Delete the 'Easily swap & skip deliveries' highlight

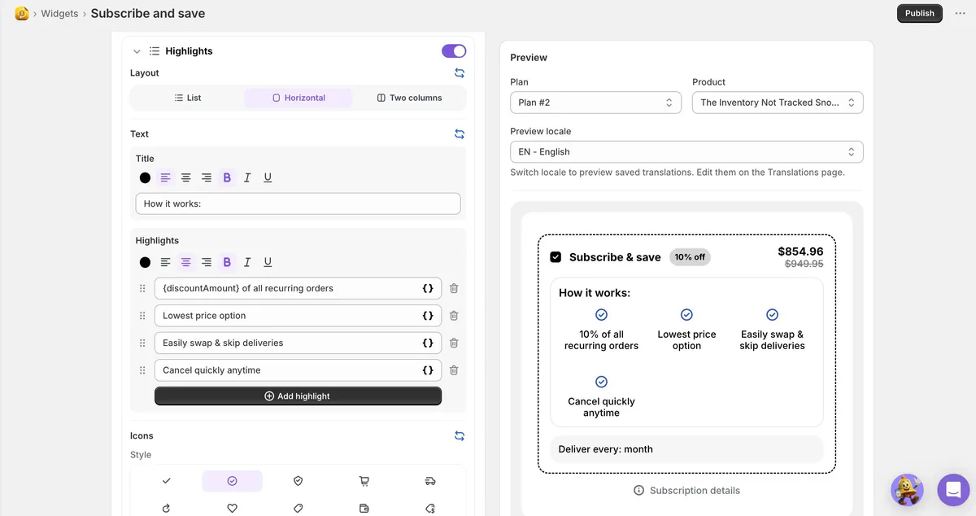454,343
